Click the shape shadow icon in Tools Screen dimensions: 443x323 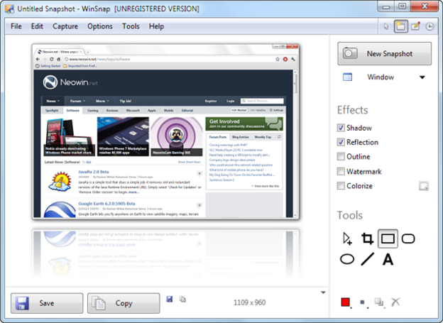pos(379,302)
